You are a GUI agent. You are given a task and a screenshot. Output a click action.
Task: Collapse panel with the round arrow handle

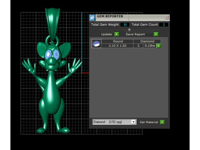(x=129, y=30)
